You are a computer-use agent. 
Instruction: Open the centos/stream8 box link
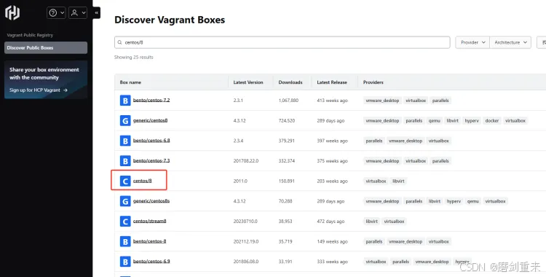tap(150, 221)
